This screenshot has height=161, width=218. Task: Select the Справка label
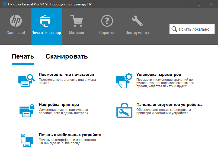[x=107, y=33]
